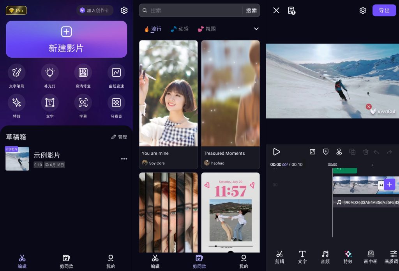Viewport: 399px width, 271px height.
Task: Open the You are mine template
Action: (168, 105)
